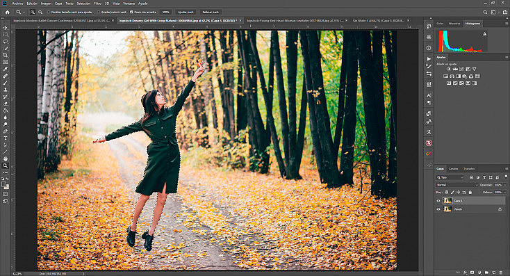Close the Dreamy Girl document tab
The width and height of the screenshot is (510, 276).
click(x=240, y=20)
